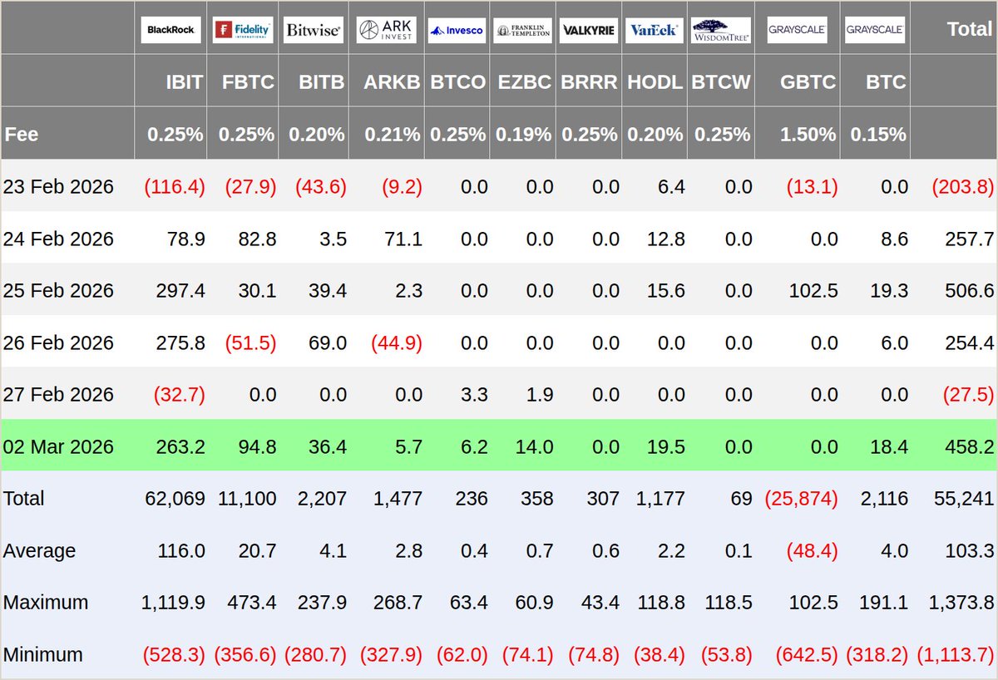Select the BITB column header
Viewport: 998px width, 680px height.
pyautogui.click(x=322, y=82)
